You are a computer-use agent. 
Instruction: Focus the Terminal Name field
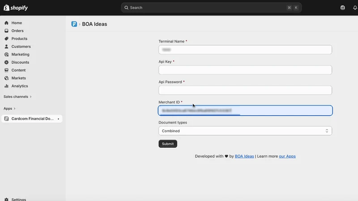tap(245, 50)
